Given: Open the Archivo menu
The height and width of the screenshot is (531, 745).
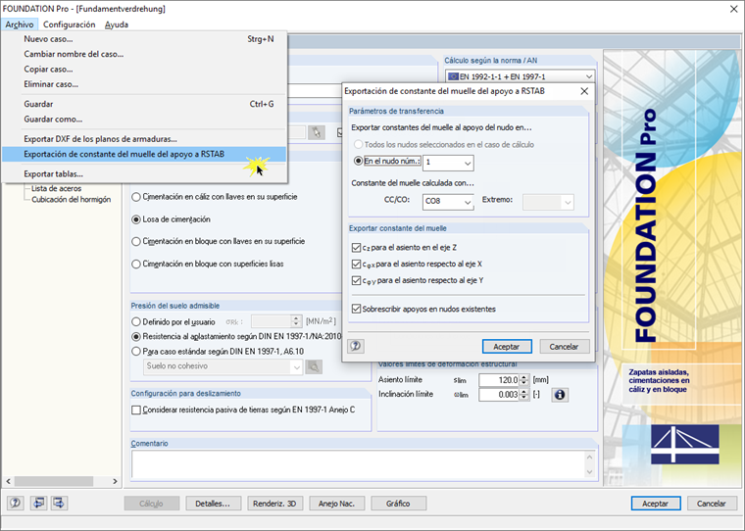Looking at the screenshot, I should tap(20, 24).
